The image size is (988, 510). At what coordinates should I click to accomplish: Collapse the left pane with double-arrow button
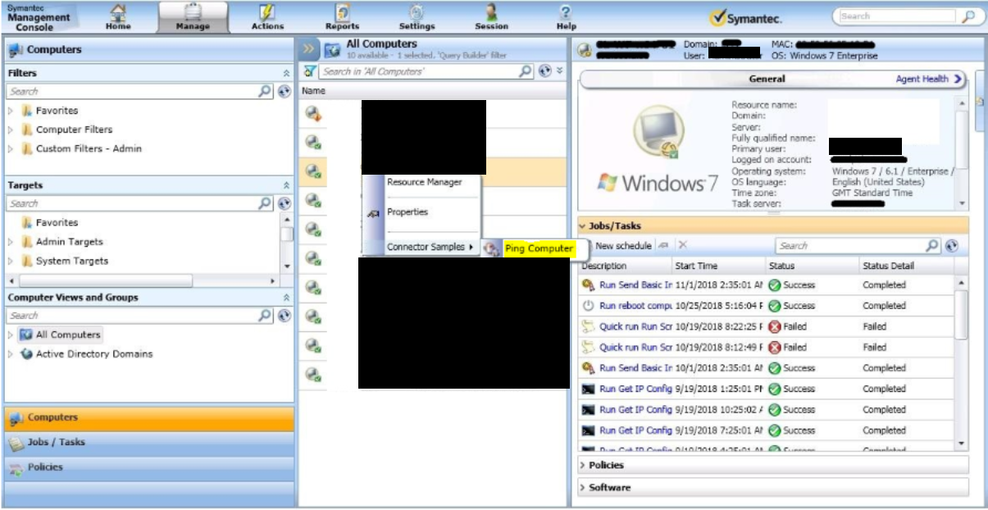(x=309, y=49)
